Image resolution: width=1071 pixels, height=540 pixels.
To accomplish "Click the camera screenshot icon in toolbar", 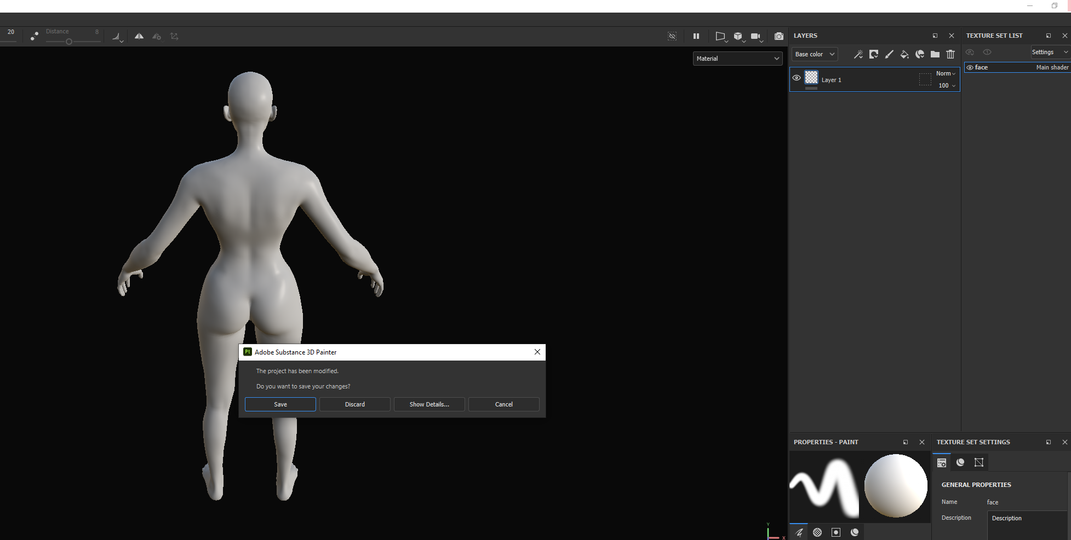I will [778, 36].
